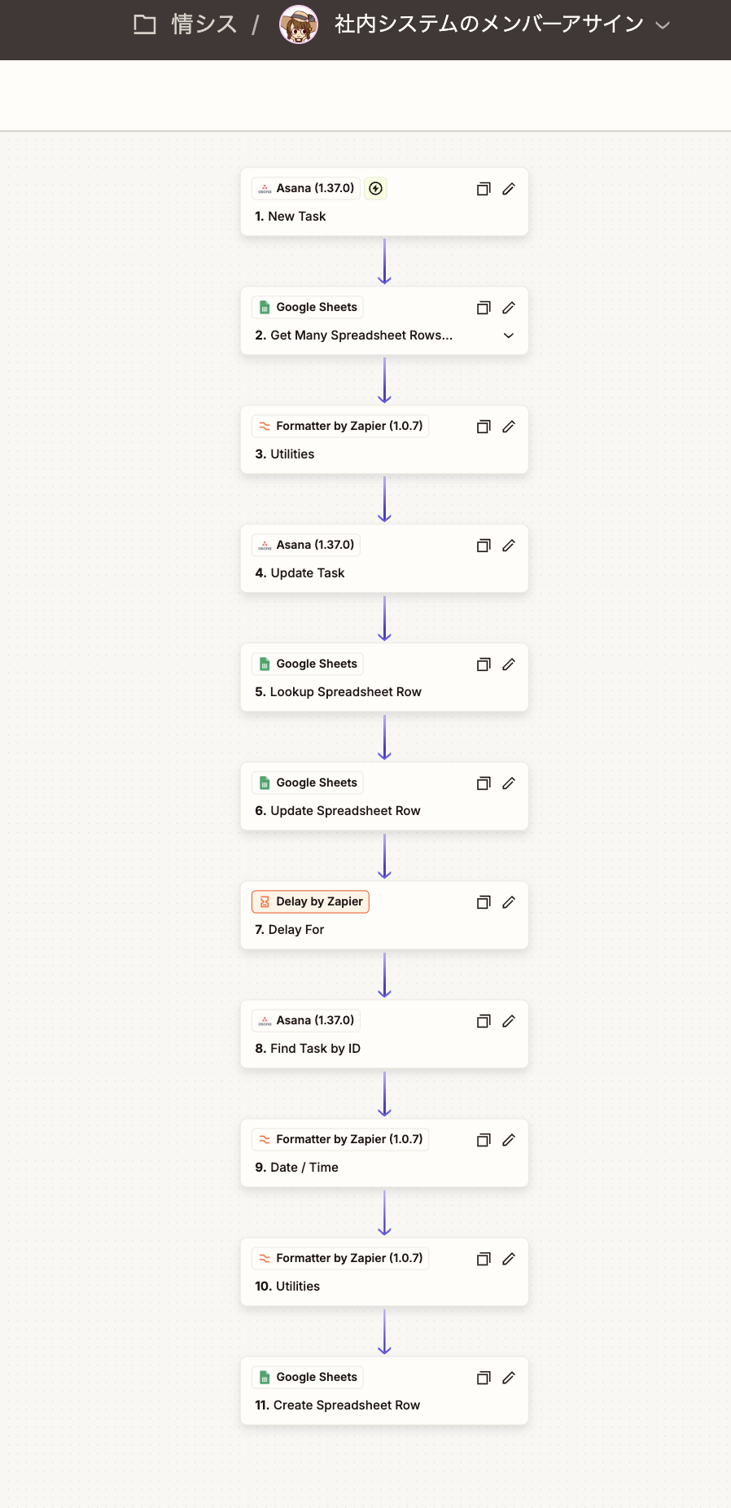Copy the Find Task by ID step
The height and width of the screenshot is (1508, 731).
tap(484, 1021)
